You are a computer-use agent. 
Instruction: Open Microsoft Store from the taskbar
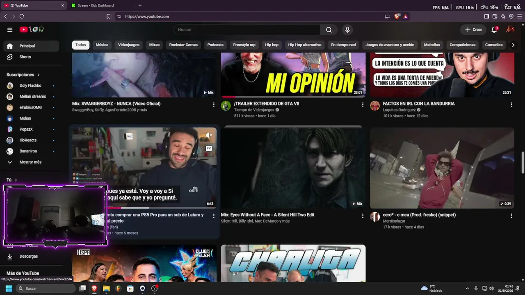[130, 288]
